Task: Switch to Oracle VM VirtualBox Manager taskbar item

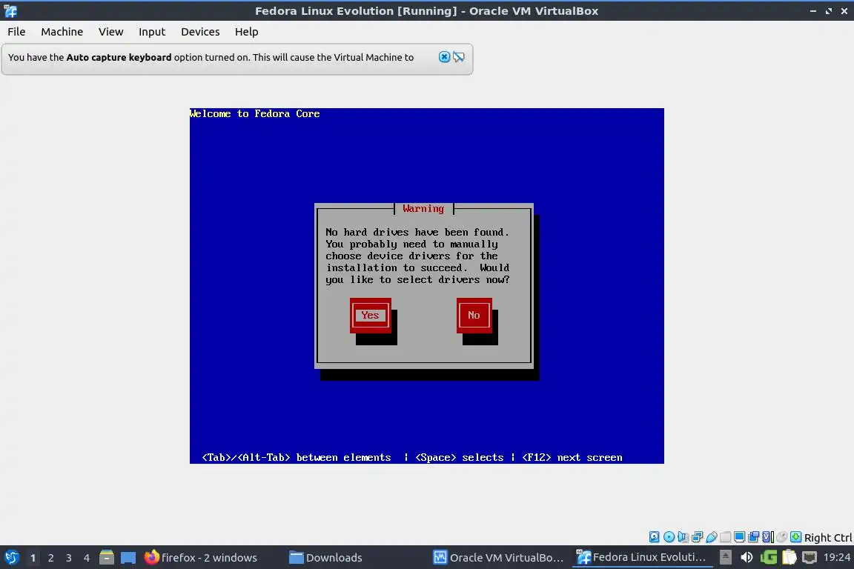Action: click(x=498, y=558)
